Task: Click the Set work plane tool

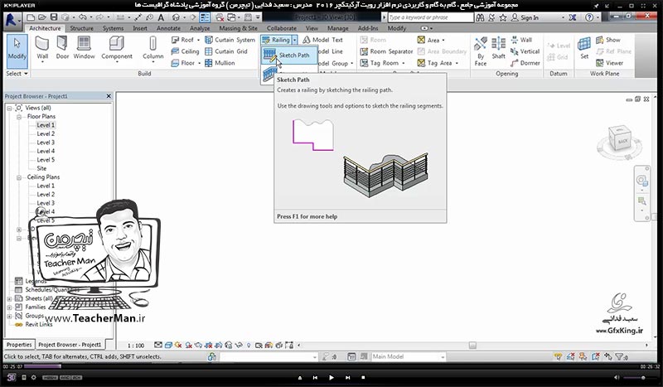Action: [x=584, y=48]
